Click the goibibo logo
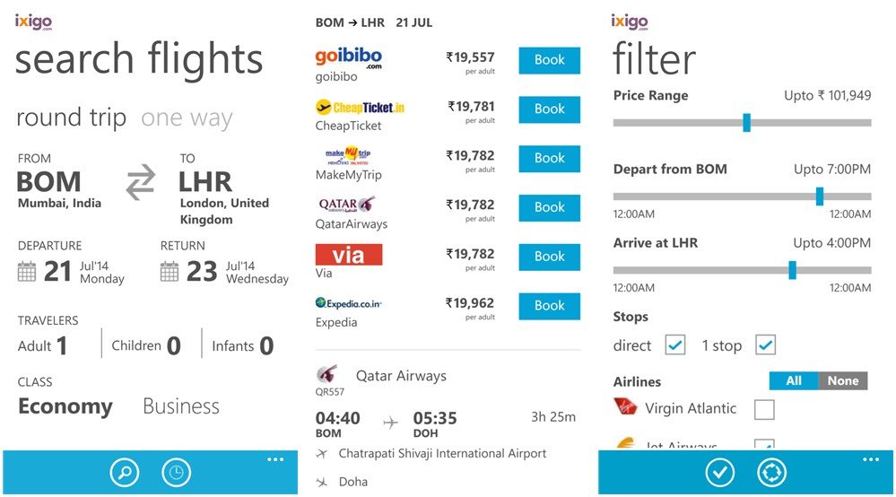 [349, 58]
